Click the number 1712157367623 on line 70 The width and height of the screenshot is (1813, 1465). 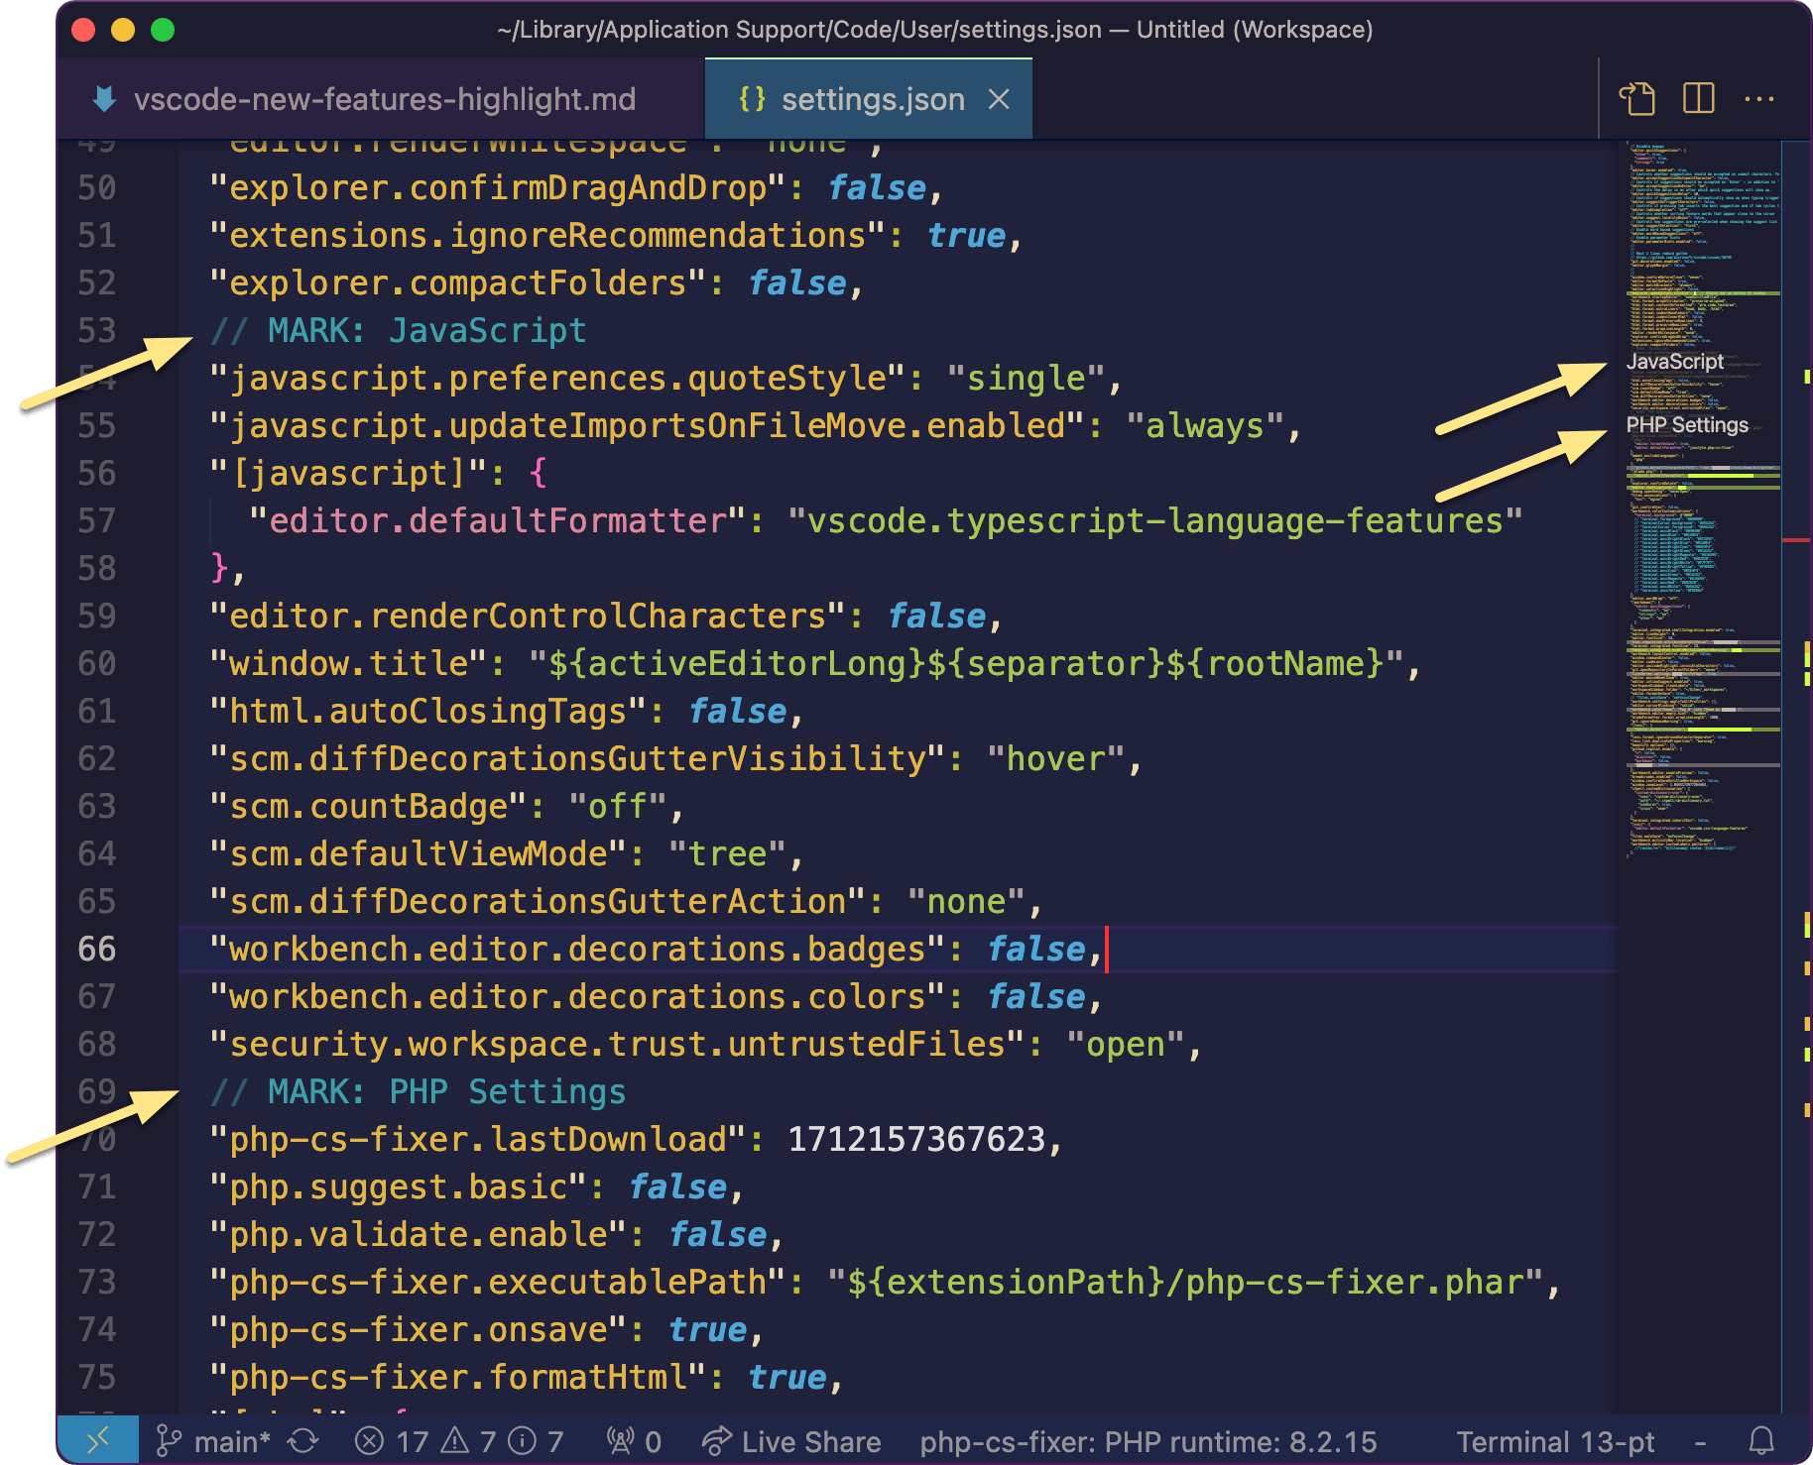click(x=916, y=1140)
